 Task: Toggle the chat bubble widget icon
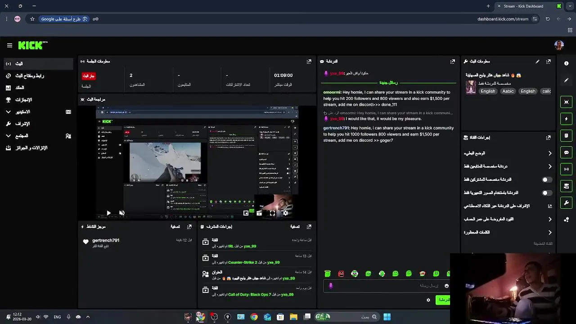567,153
